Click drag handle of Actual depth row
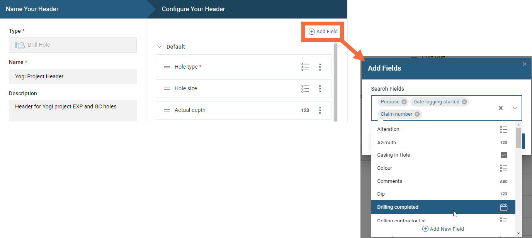The width and height of the screenshot is (532, 238). (167, 110)
